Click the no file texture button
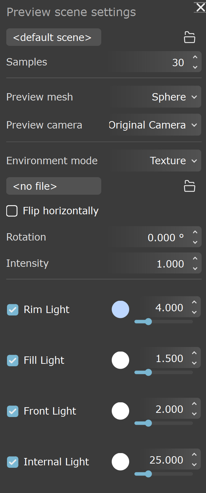 (54, 186)
